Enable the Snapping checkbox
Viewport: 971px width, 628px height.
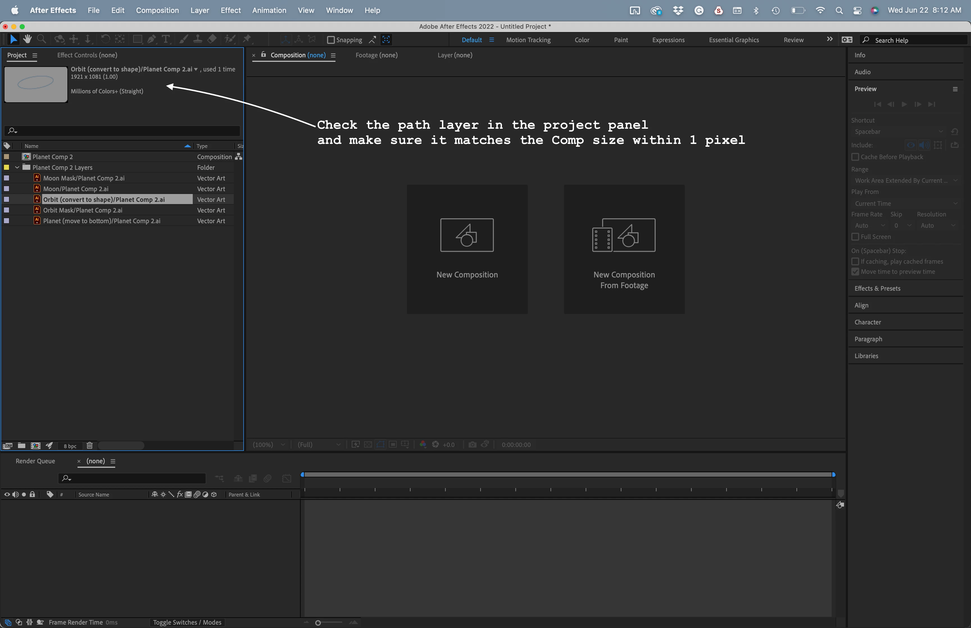[x=331, y=40]
